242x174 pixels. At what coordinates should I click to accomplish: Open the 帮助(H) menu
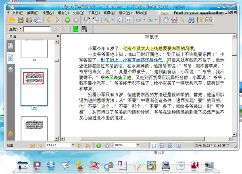click(x=141, y=13)
